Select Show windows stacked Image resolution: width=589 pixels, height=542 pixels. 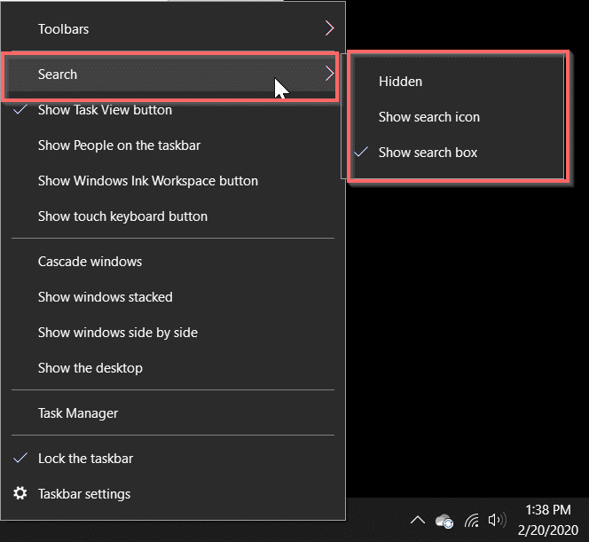[x=105, y=297]
